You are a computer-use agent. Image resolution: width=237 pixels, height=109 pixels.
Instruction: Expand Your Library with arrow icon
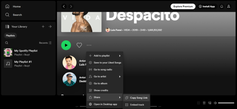[50, 27]
